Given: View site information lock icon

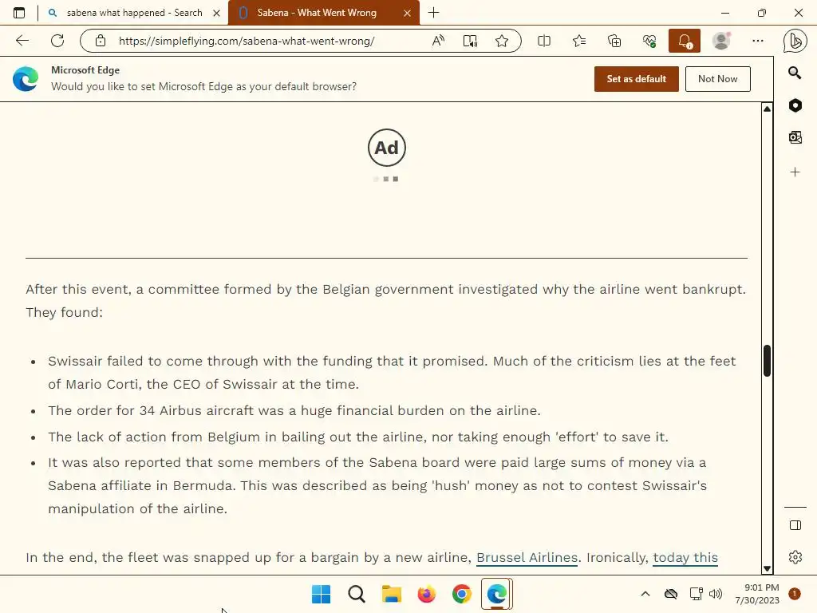Looking at the screenshot, I should 101,41.
